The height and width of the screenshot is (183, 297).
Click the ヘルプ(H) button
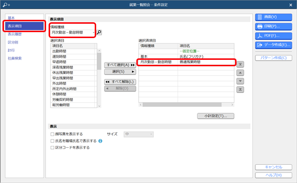tap(274, 175)
